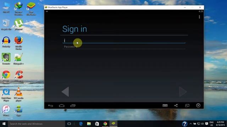Open the Action Center notifications icon

[207, 124]
